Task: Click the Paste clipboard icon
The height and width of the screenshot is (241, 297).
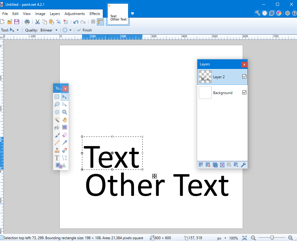Action: point(51,22)
